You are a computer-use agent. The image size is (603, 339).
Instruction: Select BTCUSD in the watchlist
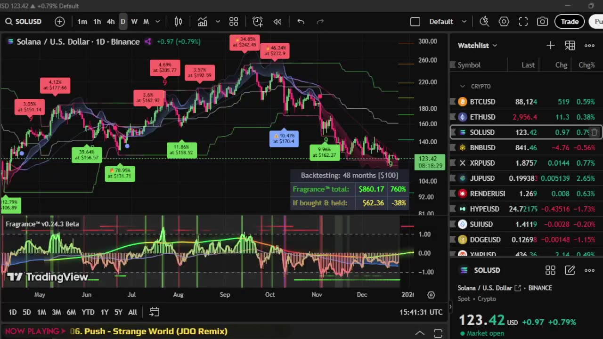pos(526,102)
